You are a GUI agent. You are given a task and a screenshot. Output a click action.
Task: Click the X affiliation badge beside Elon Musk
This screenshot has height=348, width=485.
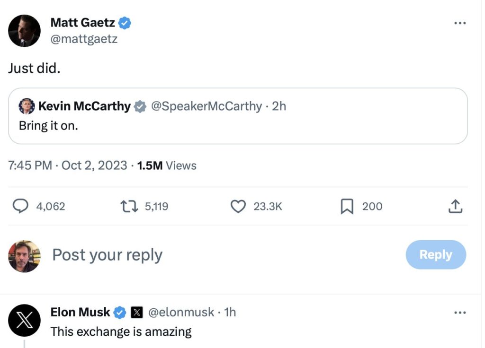point(136,312)
